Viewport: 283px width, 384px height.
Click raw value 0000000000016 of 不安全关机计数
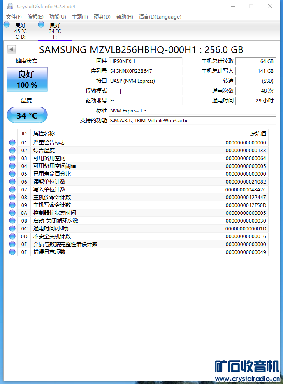tap(246, 237)
